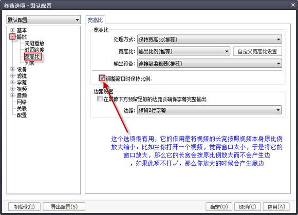This screenshot has width=298, height=215.
Task: Select the 宽高比 tab
Action: [95, 20]
